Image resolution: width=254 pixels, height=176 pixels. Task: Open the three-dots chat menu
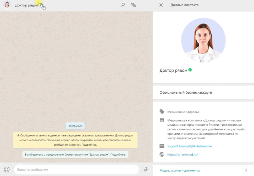pyautogui.click(x=145, y=5)
